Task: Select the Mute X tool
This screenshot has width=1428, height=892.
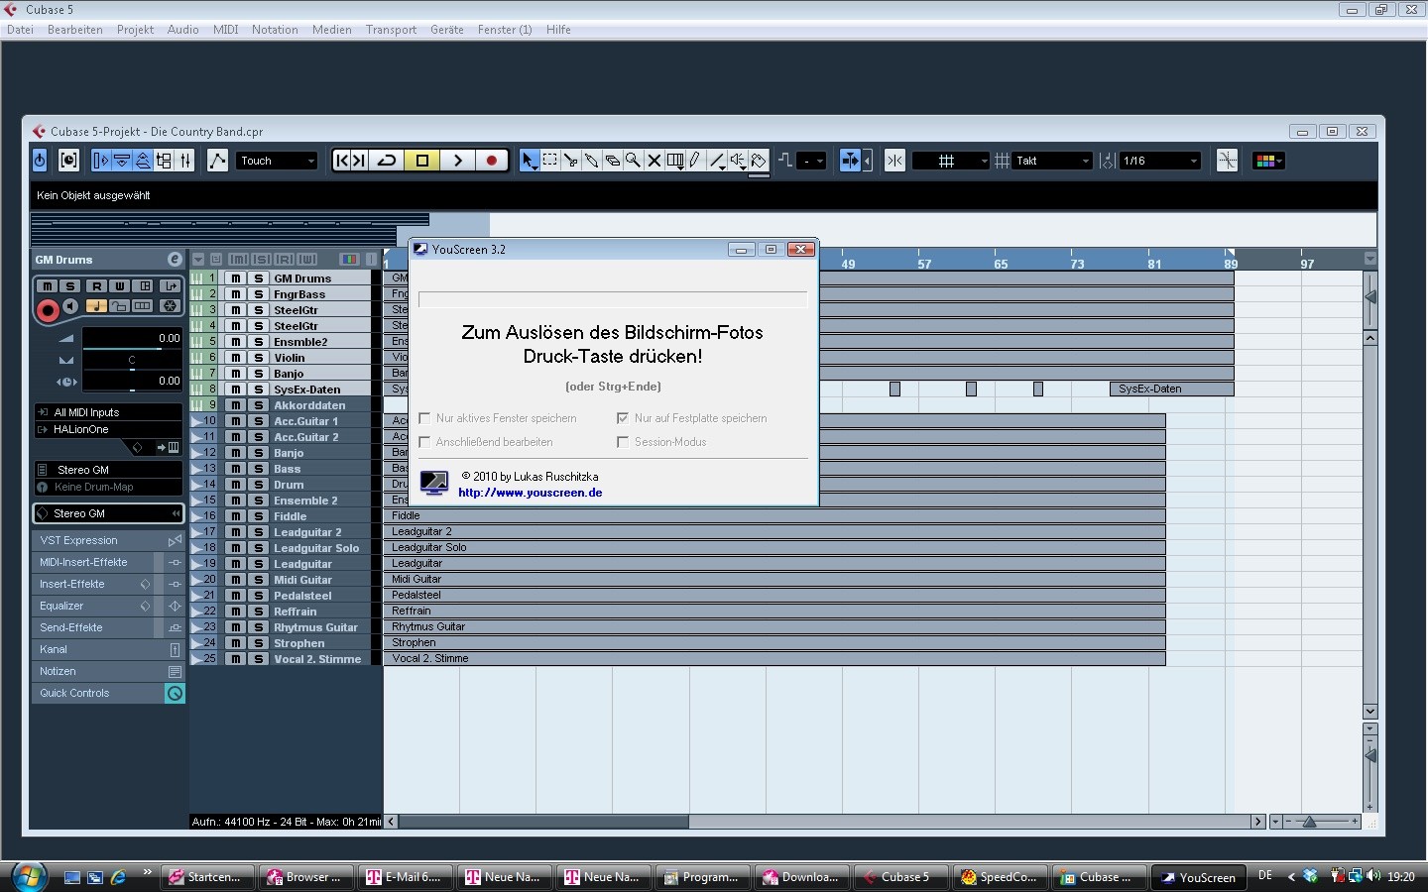Action: (654, 161)
